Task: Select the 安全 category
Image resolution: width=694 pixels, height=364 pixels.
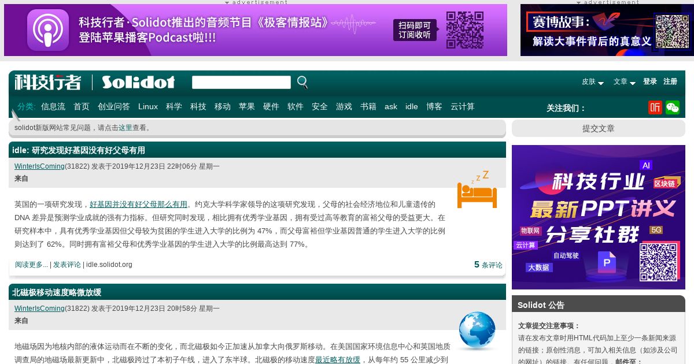Action: click(320, 107)
